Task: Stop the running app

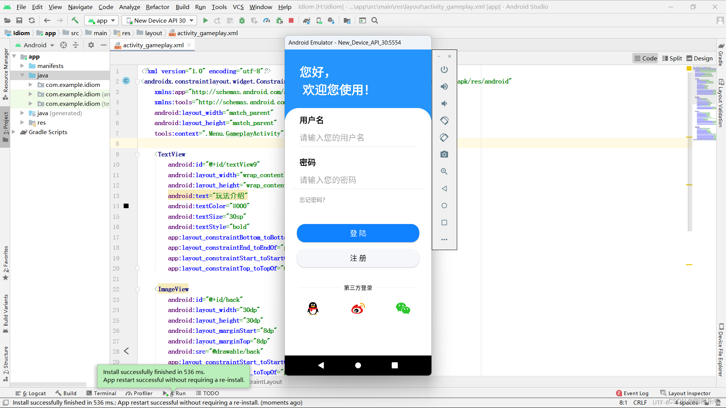Action: click(291, 20)
